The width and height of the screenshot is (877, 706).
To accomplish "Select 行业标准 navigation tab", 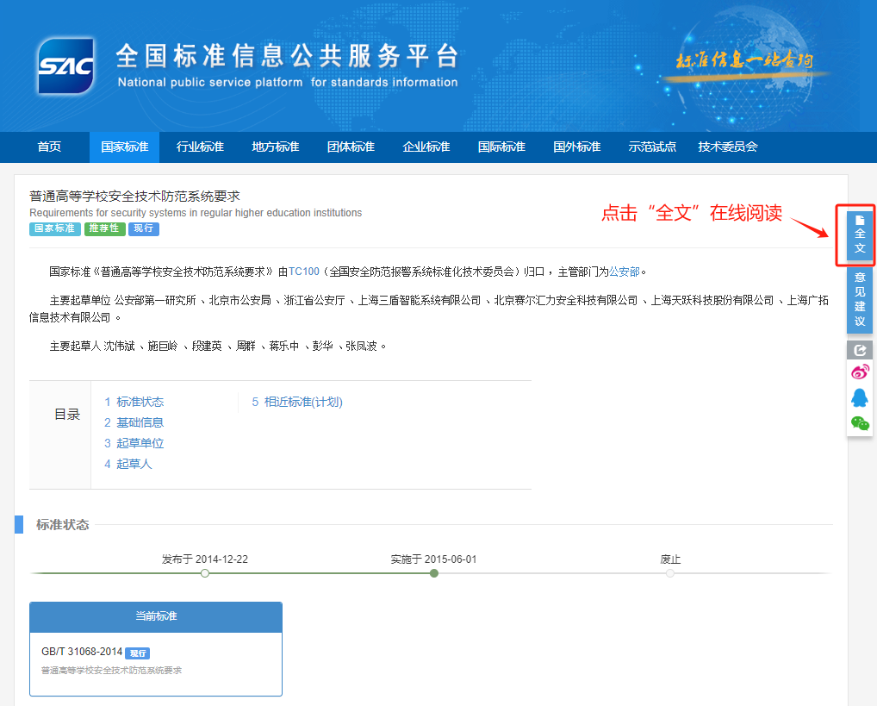I will pos(200,147).
